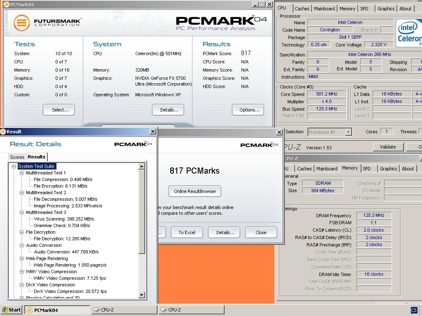Open the second CPU-Z taskbar item
The image size is (422, 316).
pos(191,310)
